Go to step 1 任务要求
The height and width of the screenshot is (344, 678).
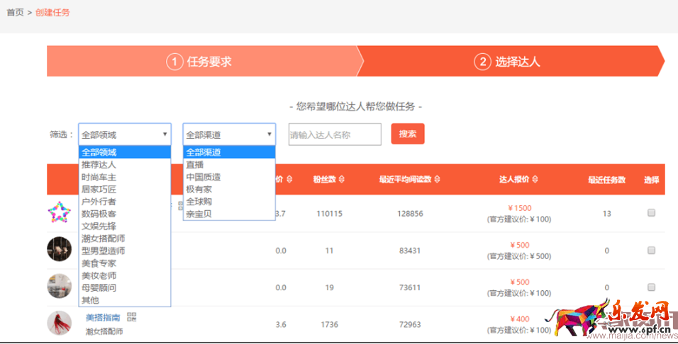point(200,62)
